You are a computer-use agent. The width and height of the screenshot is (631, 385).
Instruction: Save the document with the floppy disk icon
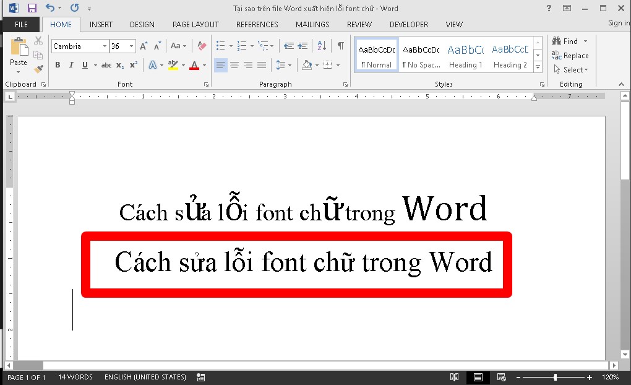(x=32, y=8)
